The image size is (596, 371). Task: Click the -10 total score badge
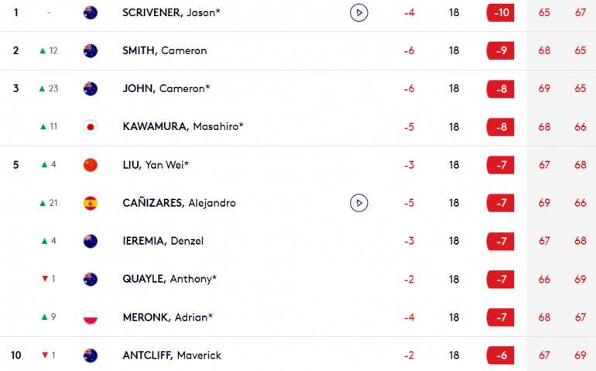[500, 12]
